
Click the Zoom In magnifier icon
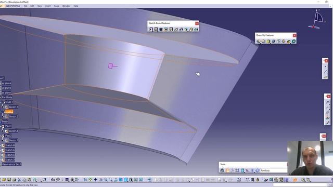tap(106, 180)
